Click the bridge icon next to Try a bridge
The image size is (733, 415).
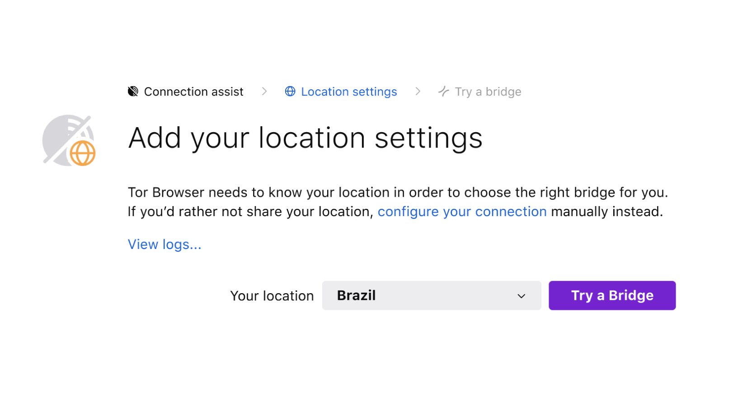(444, 92)
